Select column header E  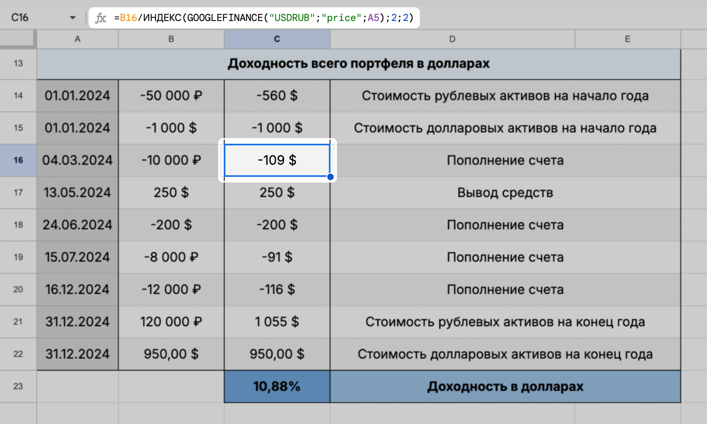pyautogui.click(x=627, y=39)
